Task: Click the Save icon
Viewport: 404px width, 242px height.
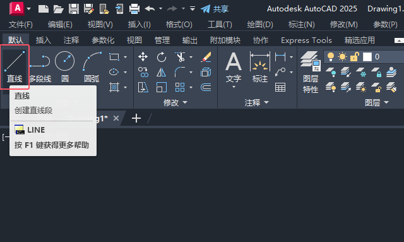Action: [x=74, y=9]
